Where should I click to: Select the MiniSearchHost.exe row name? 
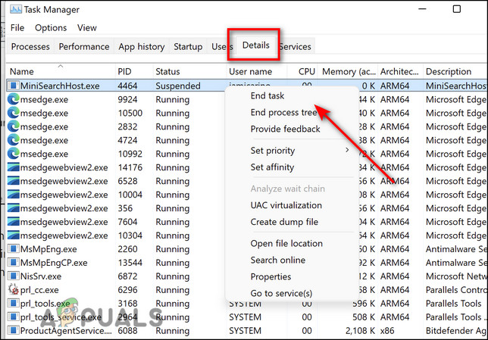pos(60,86)
